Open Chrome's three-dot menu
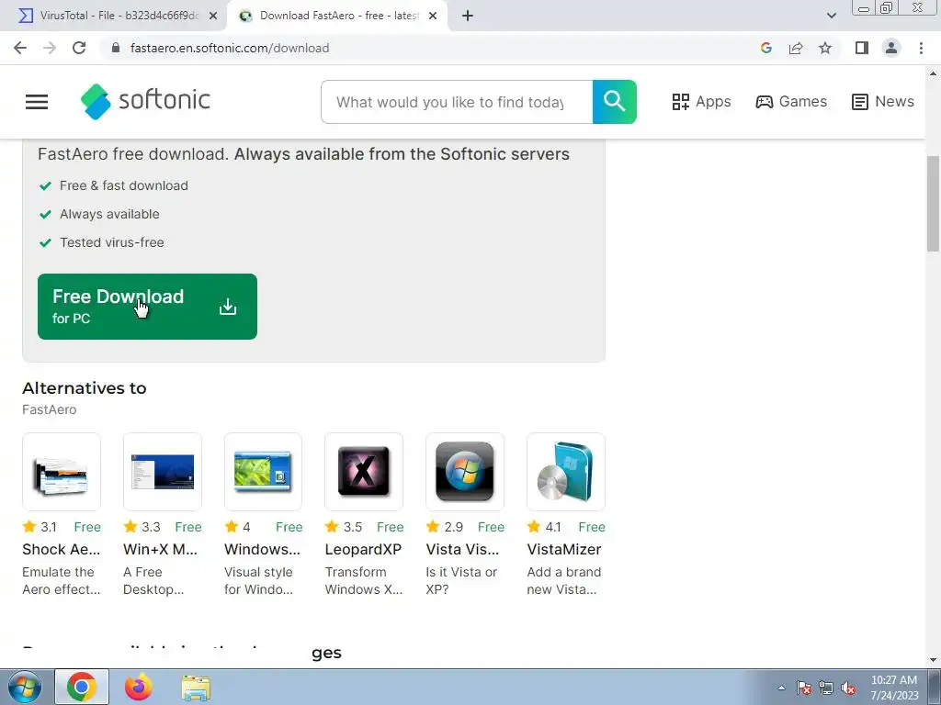 coord(921,48)
